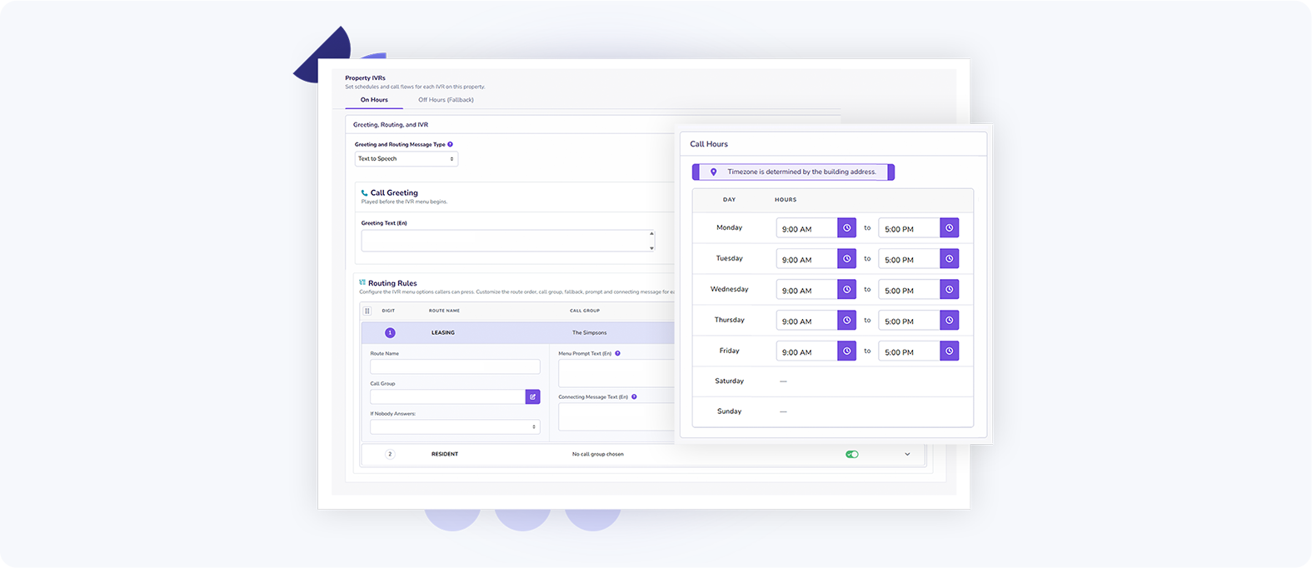Expand the Resident route chevron

[907, 455]
